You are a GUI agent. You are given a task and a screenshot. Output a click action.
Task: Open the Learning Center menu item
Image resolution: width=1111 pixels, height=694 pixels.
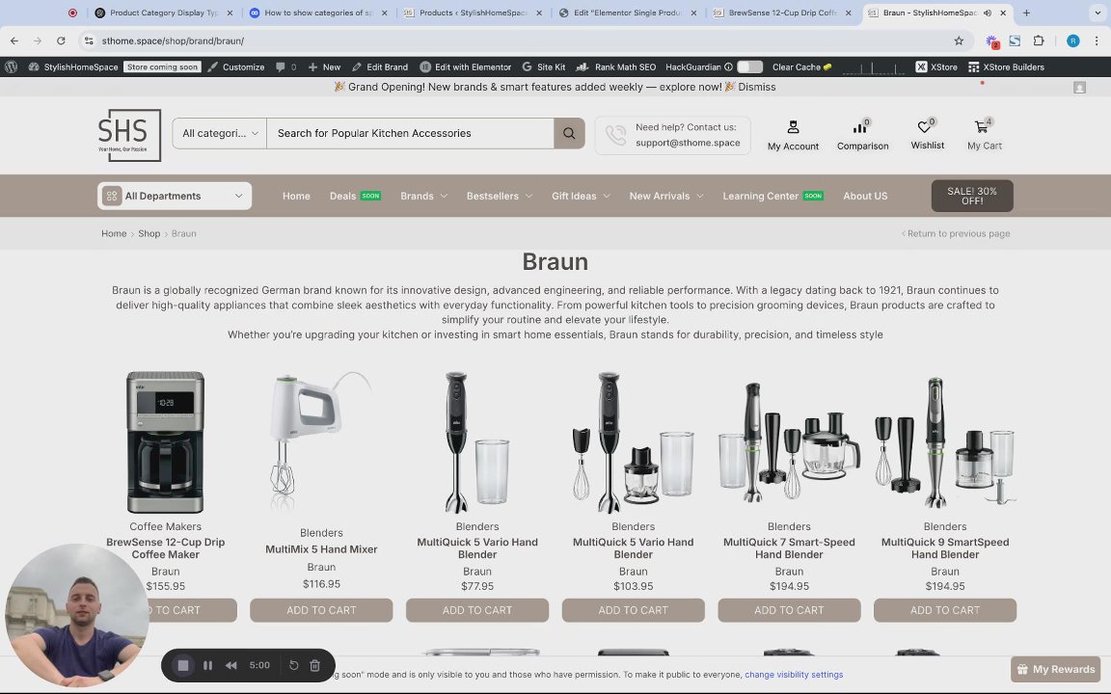772,197
